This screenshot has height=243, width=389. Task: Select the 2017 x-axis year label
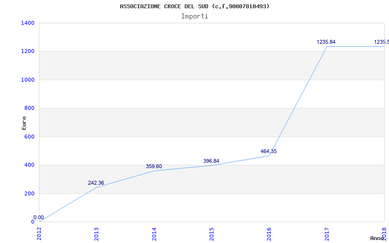(327, 234)
